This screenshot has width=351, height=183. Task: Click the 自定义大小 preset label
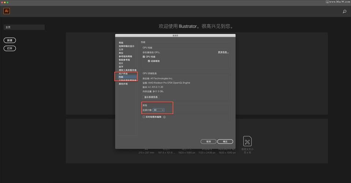pos(247,149)
